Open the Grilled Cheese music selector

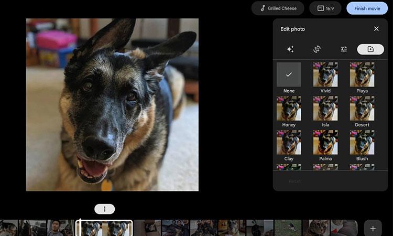coord(278,8)
